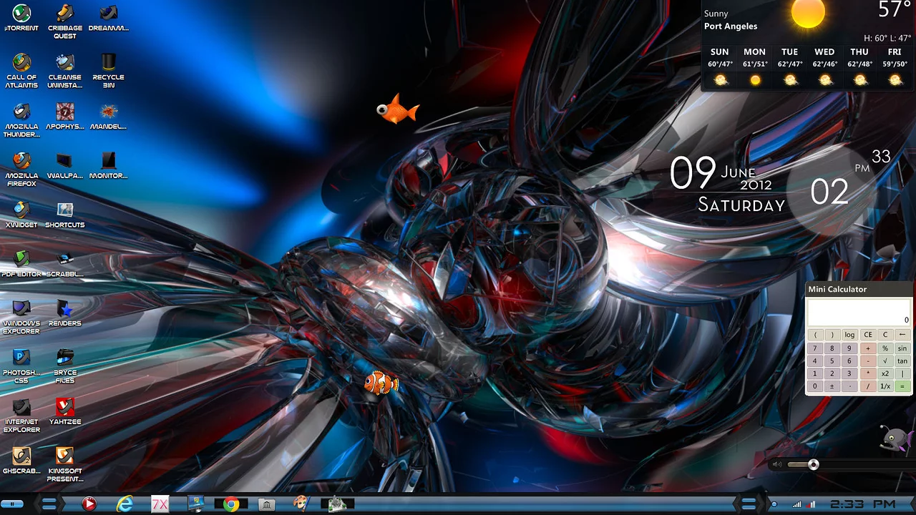The width and height of the screenshot is (916, 515).
Task: Click the Mini Calculator display field
Action: [858, 313]
